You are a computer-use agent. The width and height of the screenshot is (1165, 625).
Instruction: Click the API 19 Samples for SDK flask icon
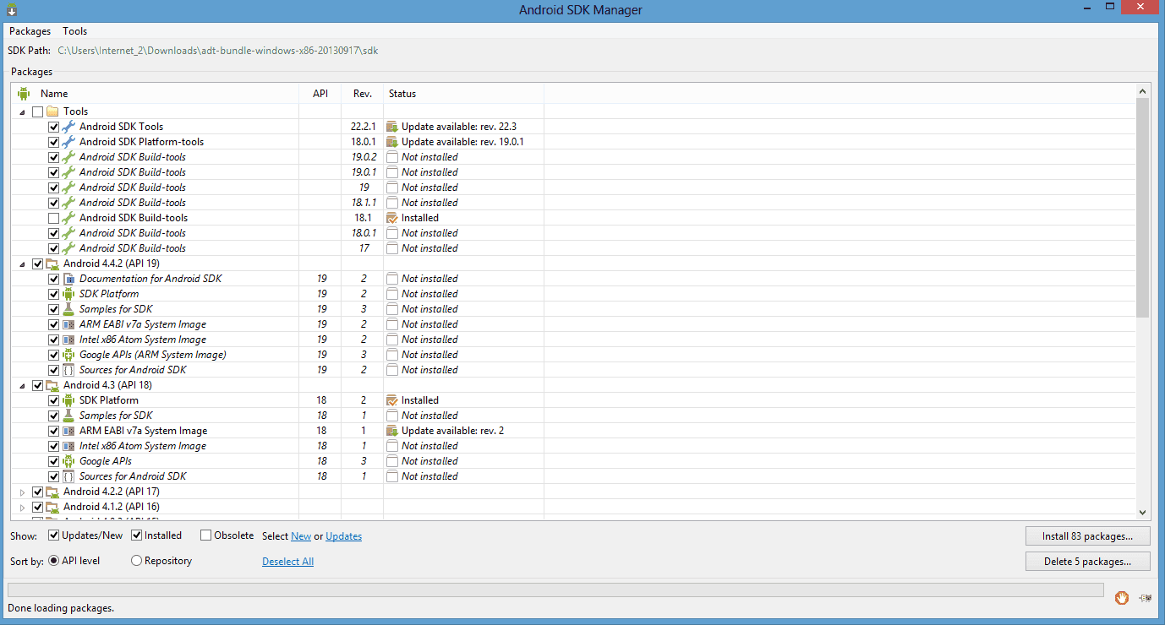(x=69, y=309)
